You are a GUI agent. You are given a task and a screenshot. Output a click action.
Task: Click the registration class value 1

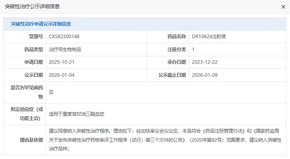[x=193, y=49]
